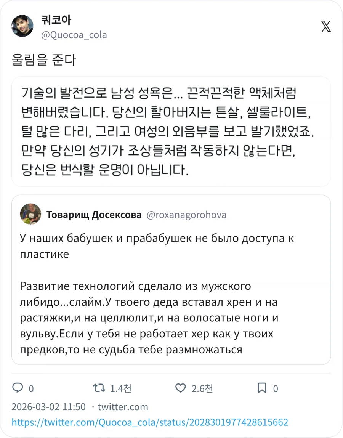Click the like counter showing 2.6천

(201, 388)
